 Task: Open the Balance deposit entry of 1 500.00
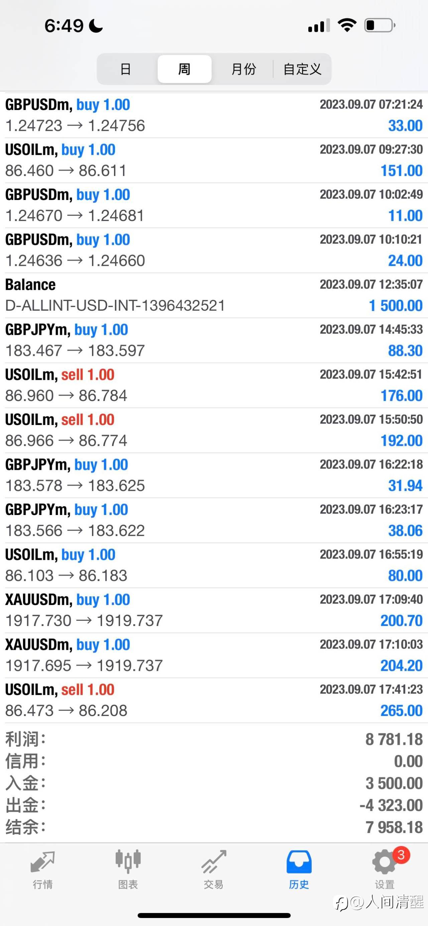(214, 295)
